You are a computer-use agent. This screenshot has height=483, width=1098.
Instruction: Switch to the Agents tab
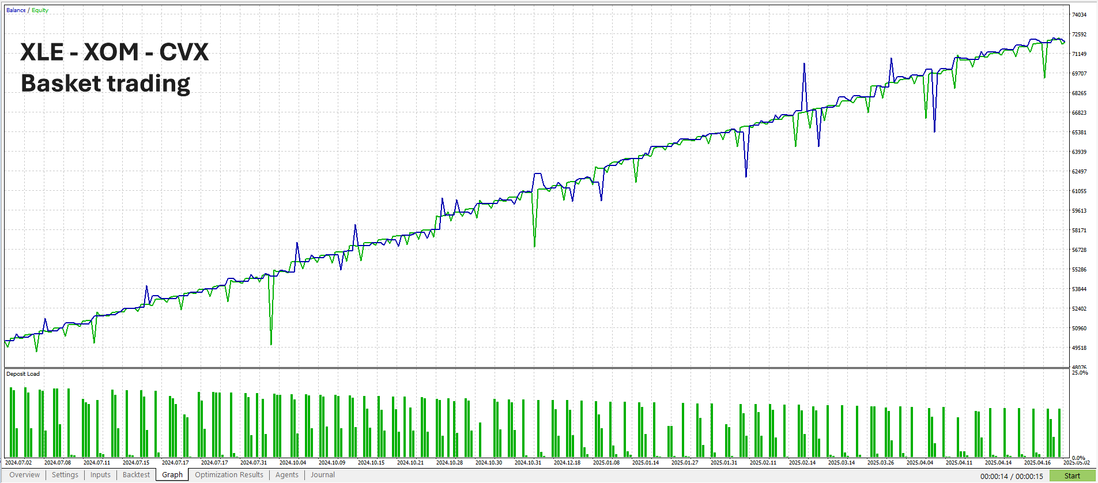(x=287, y=475)
